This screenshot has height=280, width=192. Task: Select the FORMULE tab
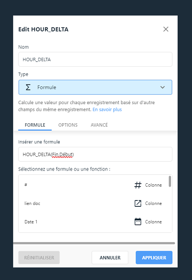coord(35,125)
